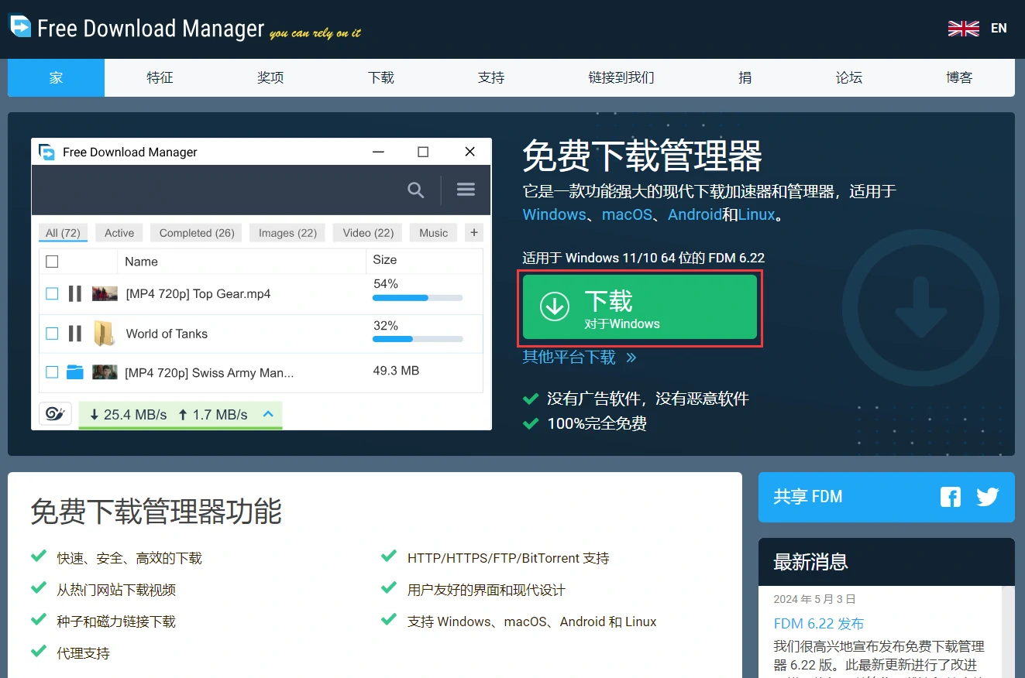Open the 博客 blog tab
Viewport: 1025px width, 678px height.
coord(959,77)
